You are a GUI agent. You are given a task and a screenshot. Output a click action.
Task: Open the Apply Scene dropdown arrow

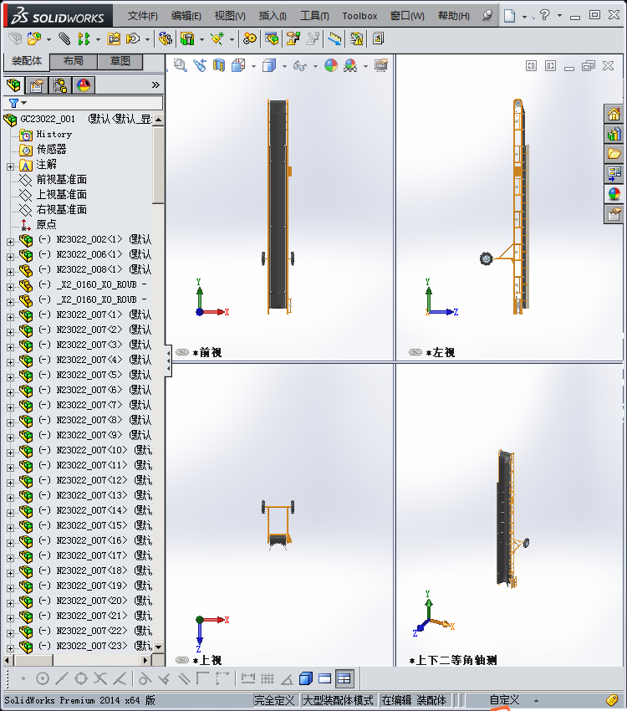click(365, 66)
